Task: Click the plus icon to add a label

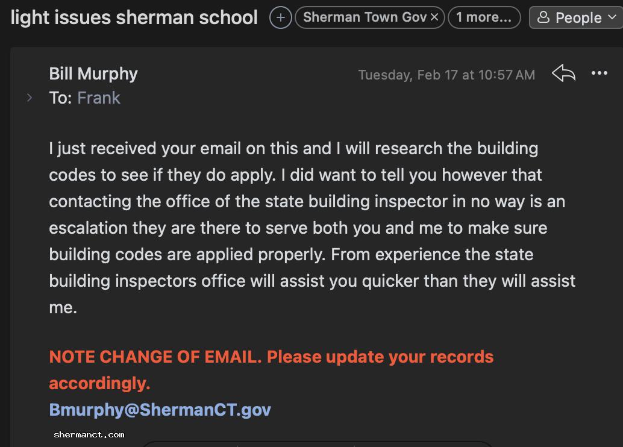Action: click(280, 17)
